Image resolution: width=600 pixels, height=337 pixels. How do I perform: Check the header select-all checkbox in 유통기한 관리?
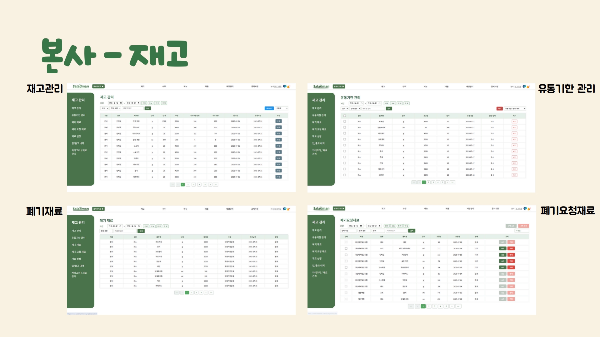coord(345,116)
